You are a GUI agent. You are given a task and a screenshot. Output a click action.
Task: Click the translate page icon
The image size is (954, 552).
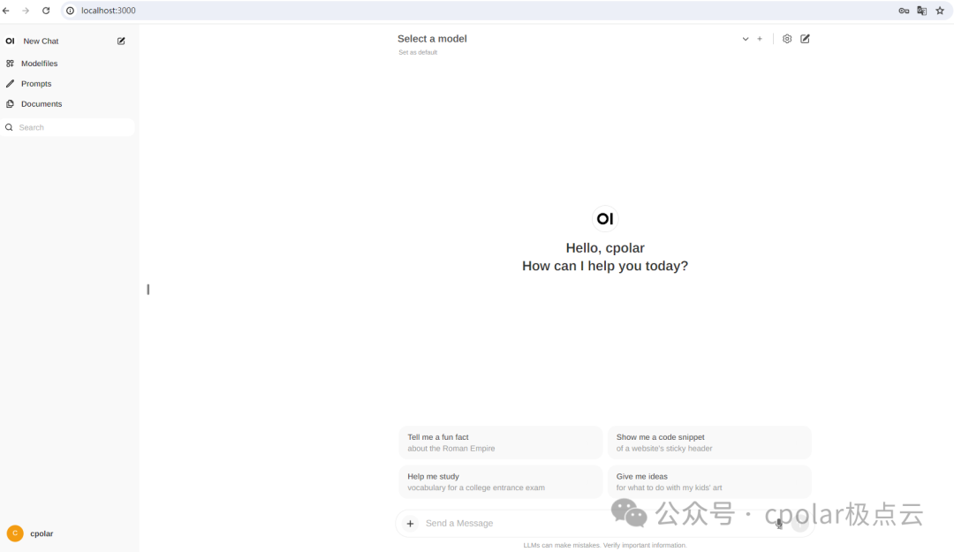click(x=921, y=11)
